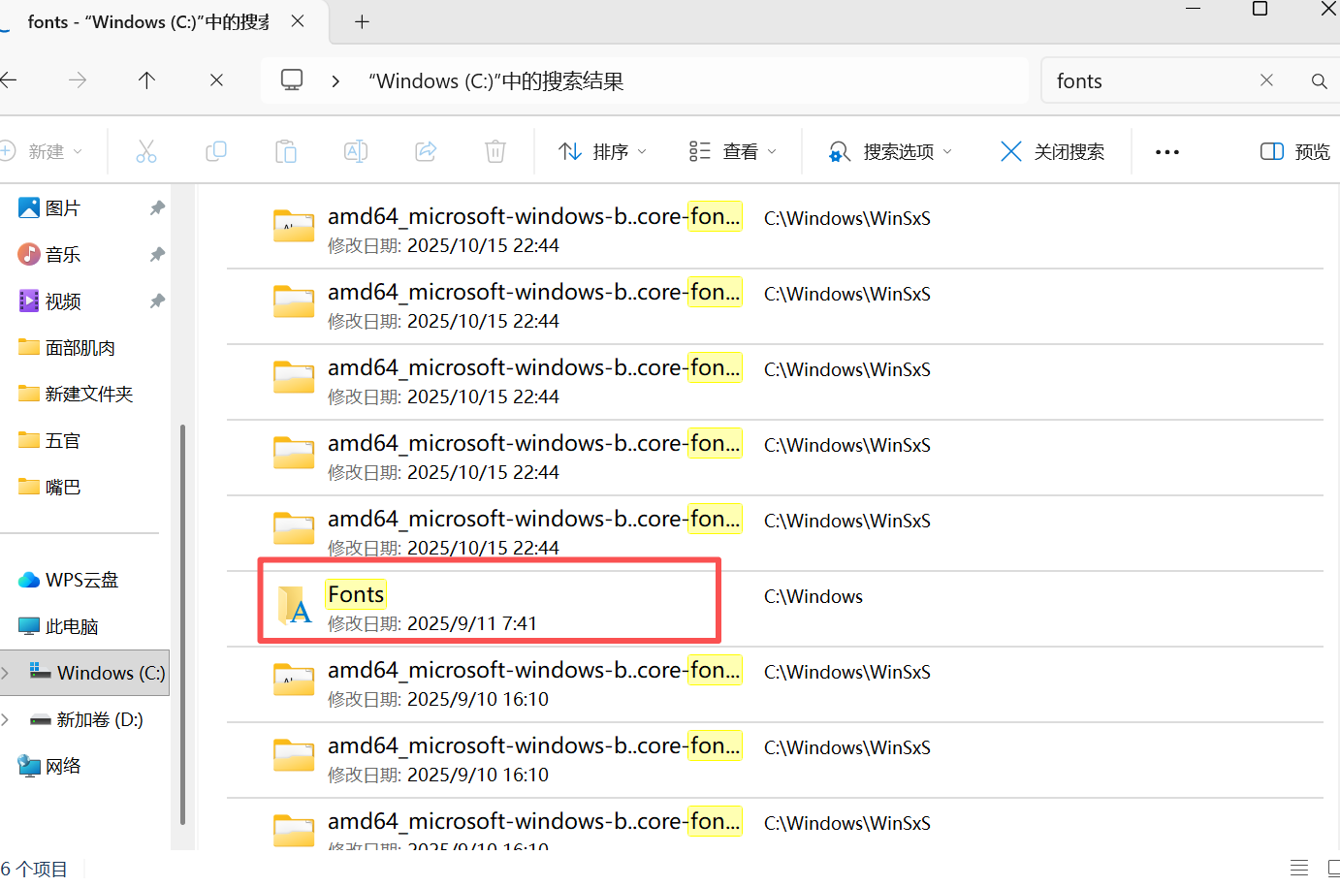The height and width of the screenshot is (887, 1340).
Task: Click the C:\Windows path of the Fonts result
Action: click(x=814, y=596)
